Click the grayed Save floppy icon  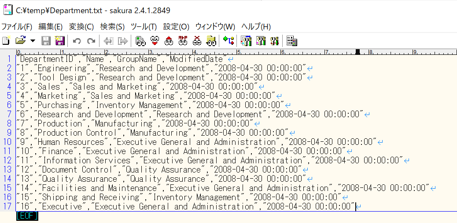click(x=46, y=40)
